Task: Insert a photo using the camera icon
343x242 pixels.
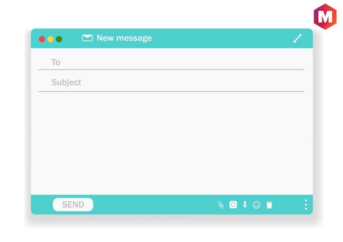Action: 233,205
